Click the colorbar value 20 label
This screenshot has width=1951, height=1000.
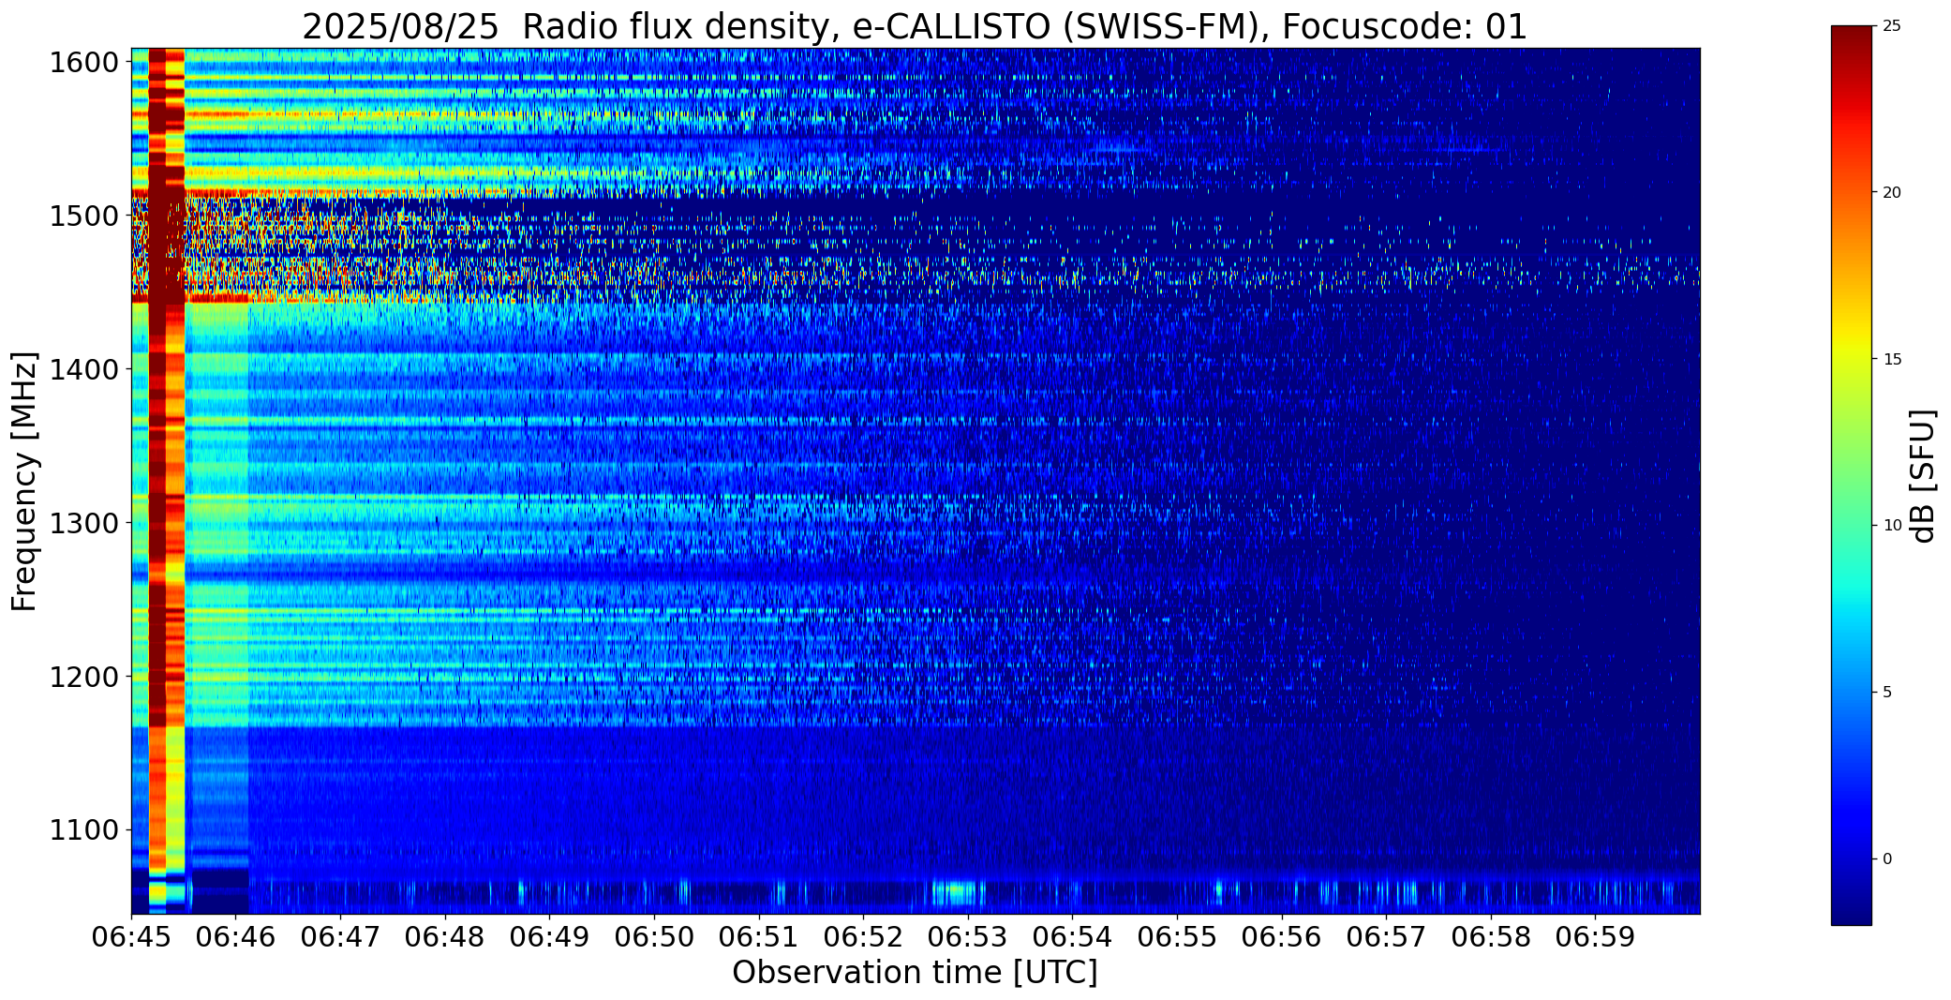1892,193
